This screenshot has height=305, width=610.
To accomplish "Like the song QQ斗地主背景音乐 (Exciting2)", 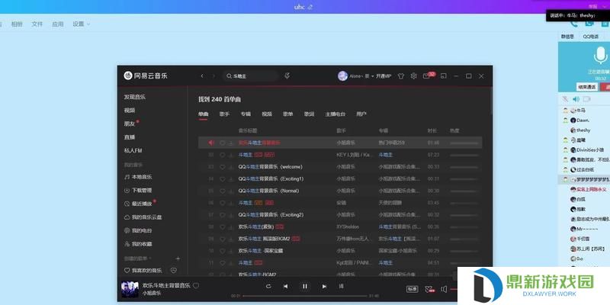I will pos(223,215).
